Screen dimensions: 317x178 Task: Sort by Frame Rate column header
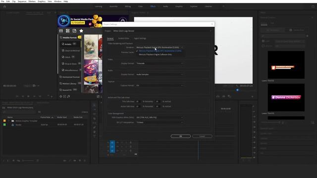(x=45, y=117)
